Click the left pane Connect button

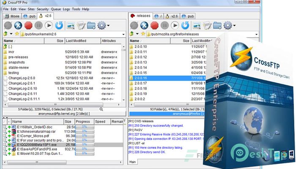[8, 25]
